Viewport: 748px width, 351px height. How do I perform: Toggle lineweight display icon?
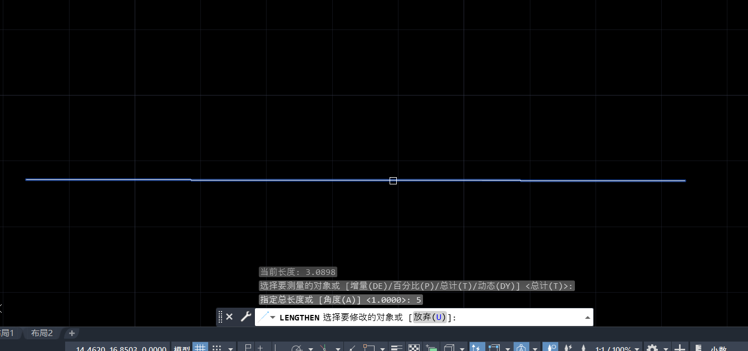(396, 347)
